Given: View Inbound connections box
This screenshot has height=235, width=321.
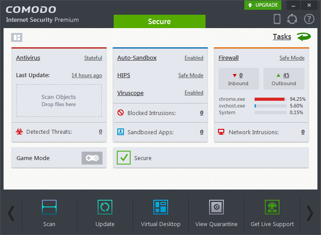Looking at the screenshot, I should point(239,79).
